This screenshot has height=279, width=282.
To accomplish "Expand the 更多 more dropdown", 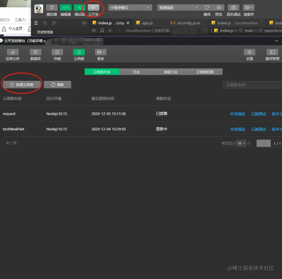I will point(101,55).
